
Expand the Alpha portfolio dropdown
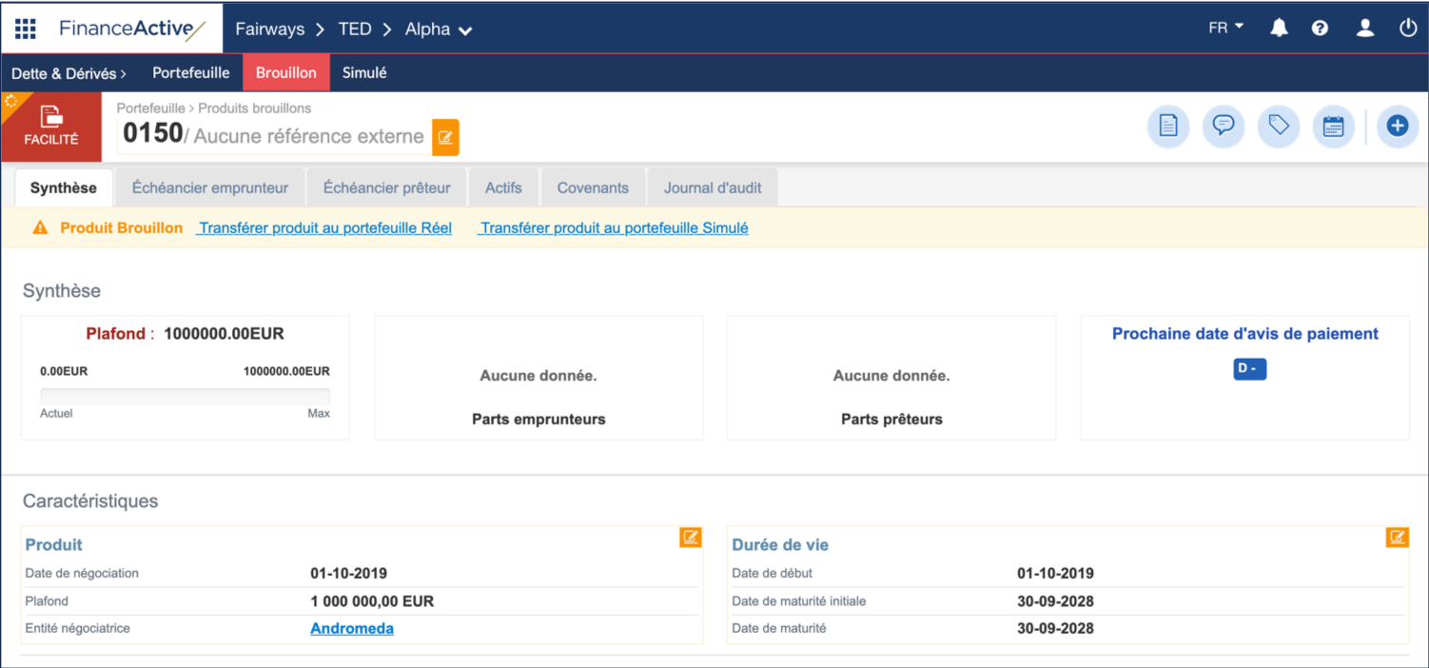[439, 29]
